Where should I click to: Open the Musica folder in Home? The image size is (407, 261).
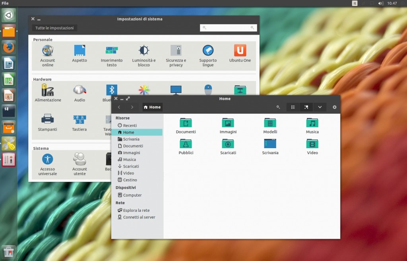point(312,123)
